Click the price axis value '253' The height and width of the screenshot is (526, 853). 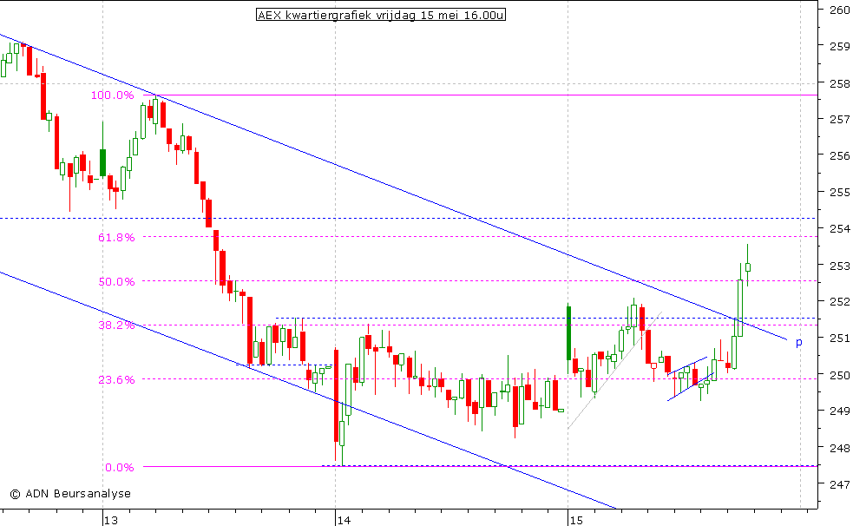pos(839,266)
